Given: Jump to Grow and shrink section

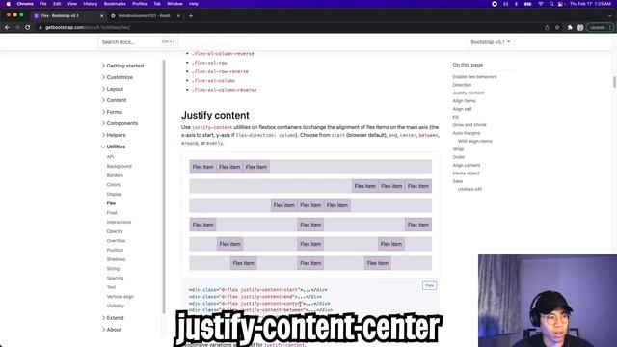Looking at the screenshot, I should 469,125.
